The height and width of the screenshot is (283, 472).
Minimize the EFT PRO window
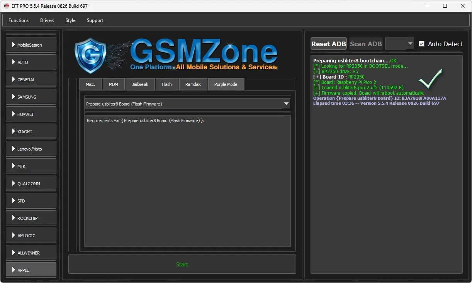pos(428,6)
